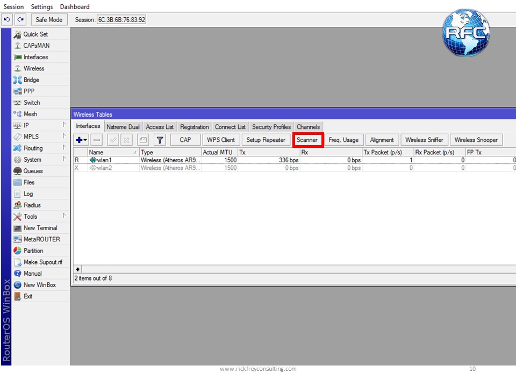Screen dimensions: 516x387
Task: Open the Settings menu
Action: pyautogui.click(x=42, y=7)
